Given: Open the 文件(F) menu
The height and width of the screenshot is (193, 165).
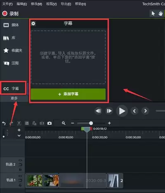Looking at the screenshot, I should 7,4.
